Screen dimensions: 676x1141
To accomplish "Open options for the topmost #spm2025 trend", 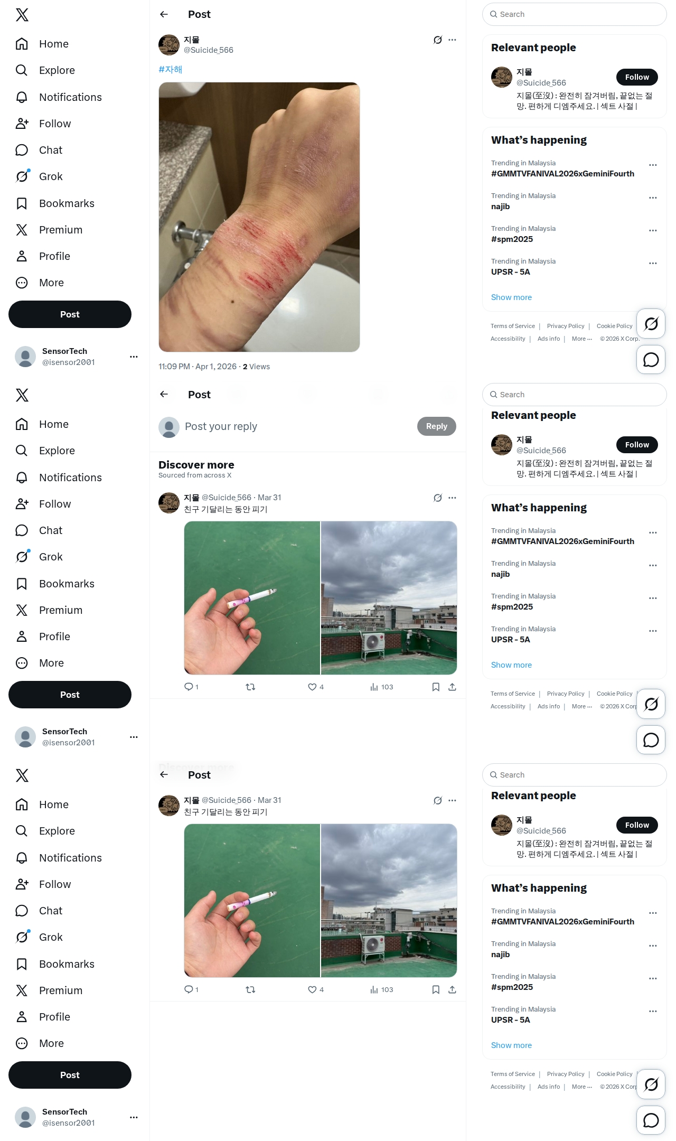I will [x=653, y=230].
